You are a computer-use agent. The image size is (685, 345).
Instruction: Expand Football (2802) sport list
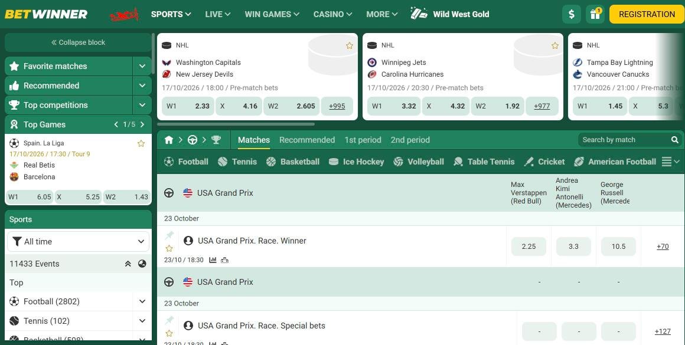pyautogui.click(x=142, y=301)
